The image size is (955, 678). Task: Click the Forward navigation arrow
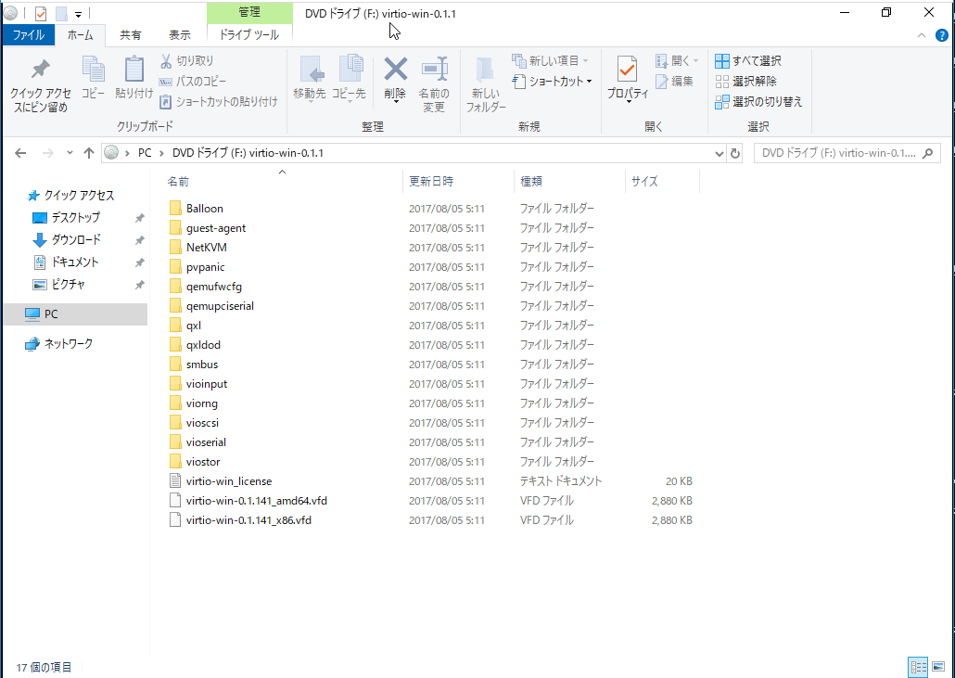point(47,153)
